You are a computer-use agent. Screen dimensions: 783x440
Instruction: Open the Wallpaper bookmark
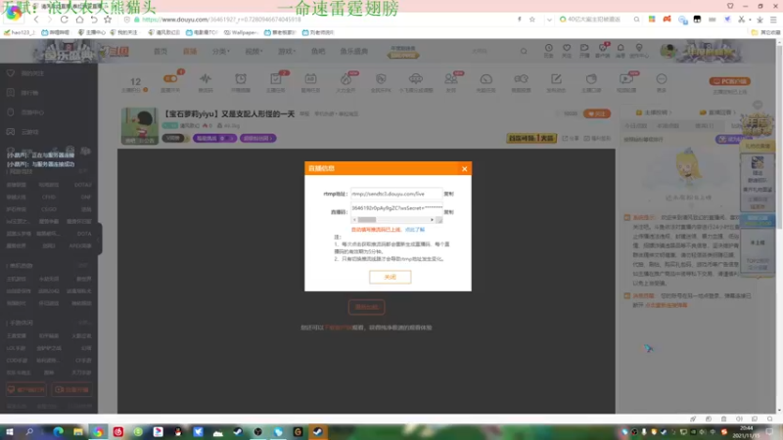241,32
